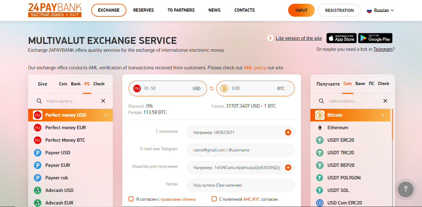Click the orange INPUT button
422x207 pixels.
[301, 10]
